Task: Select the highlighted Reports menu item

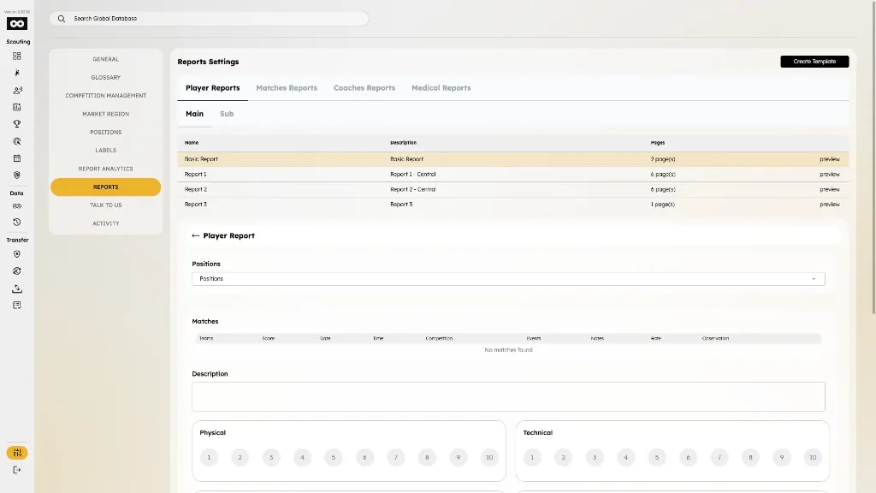Action: [x=105, y=187]
